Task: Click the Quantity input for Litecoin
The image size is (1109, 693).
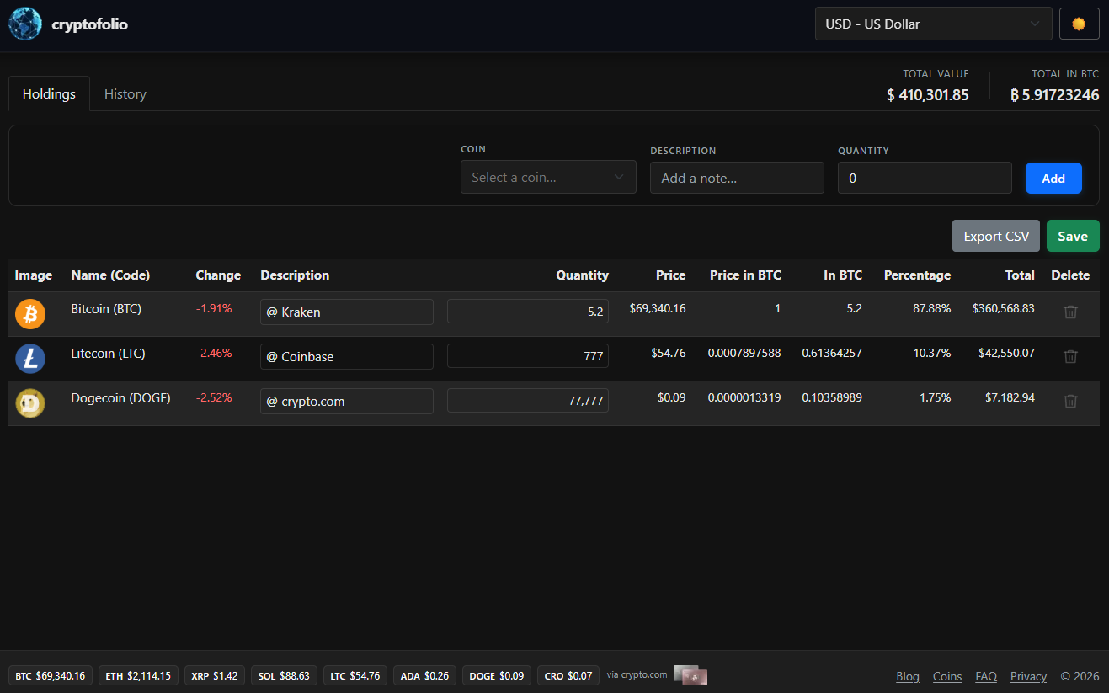Action: tap(527, 355)
